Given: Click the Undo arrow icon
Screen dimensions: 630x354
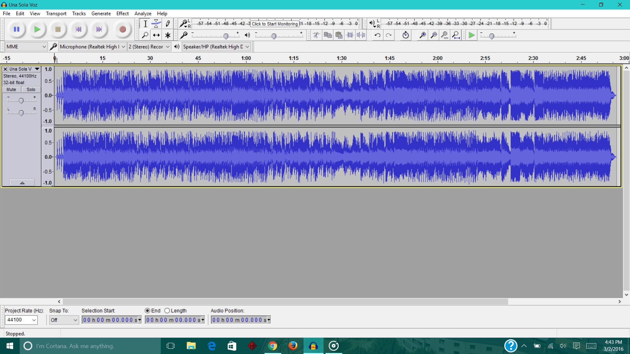Looking at the screenshot, I should point(377,35).
